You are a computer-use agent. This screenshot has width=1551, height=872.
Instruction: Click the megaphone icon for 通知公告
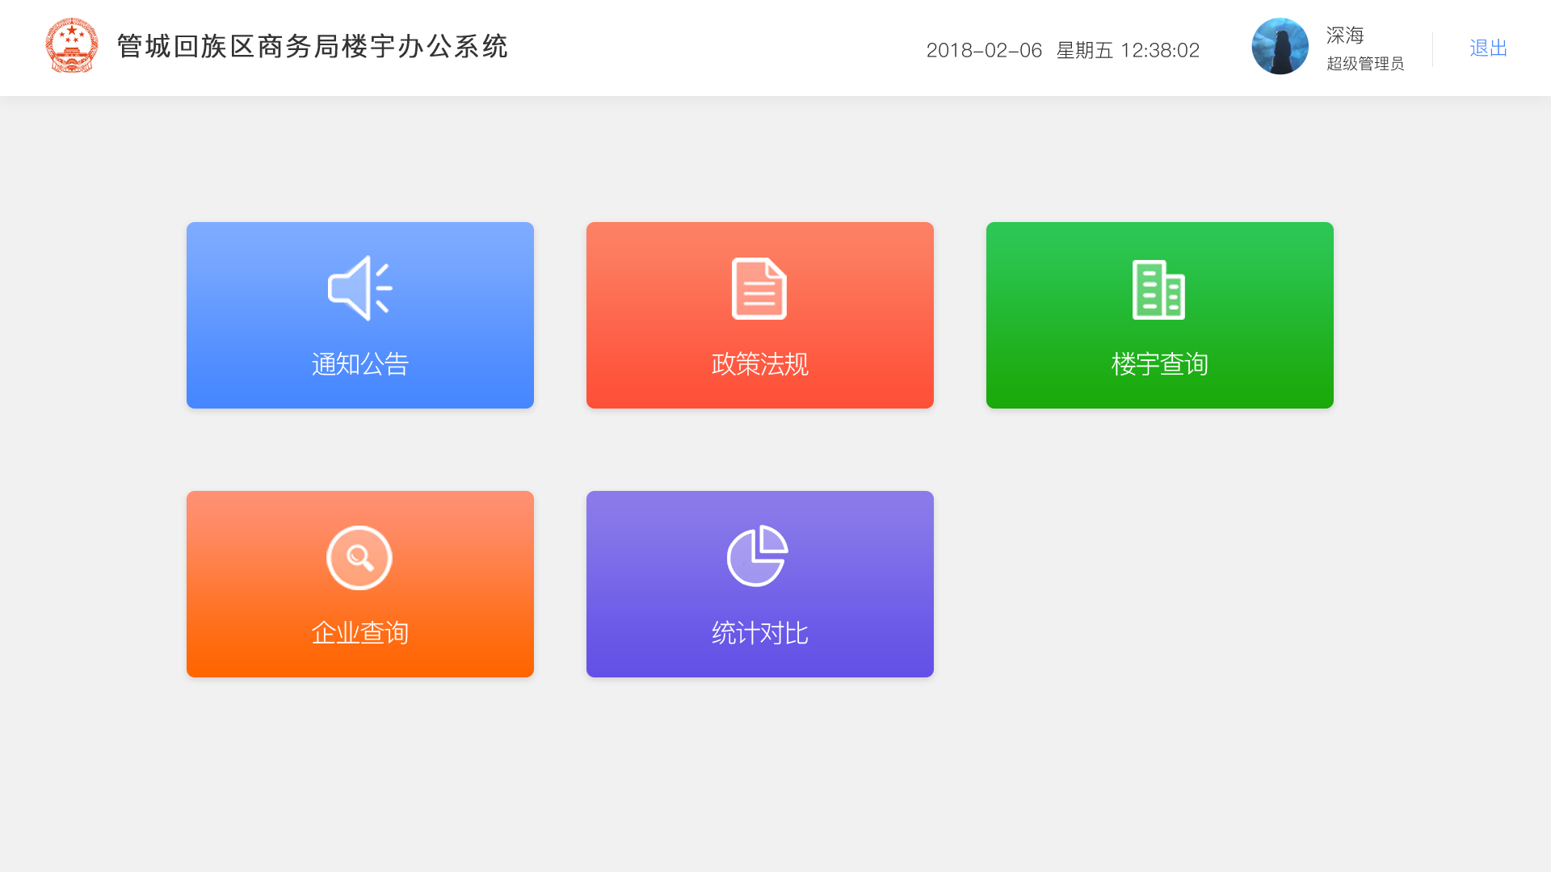[x=359, y=288]
